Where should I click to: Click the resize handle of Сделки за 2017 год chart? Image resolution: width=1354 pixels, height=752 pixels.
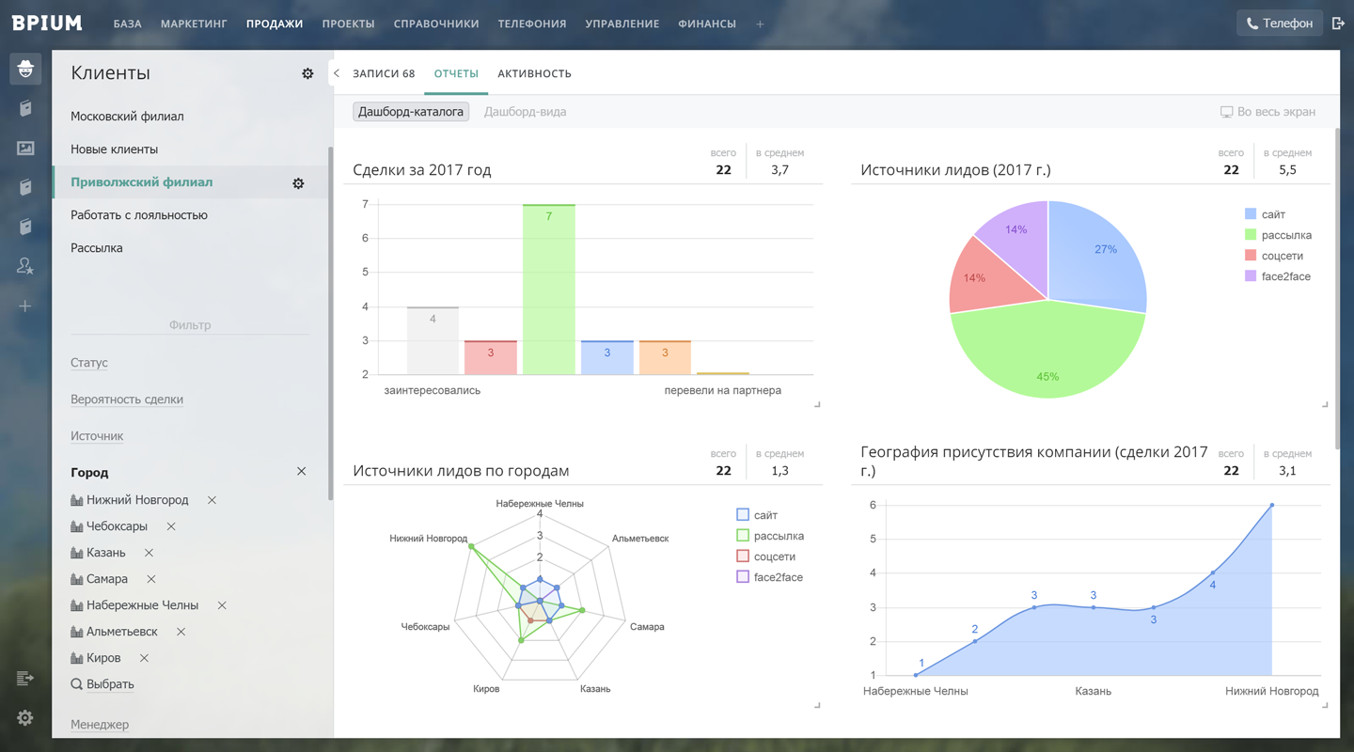(x=817, y=404)
